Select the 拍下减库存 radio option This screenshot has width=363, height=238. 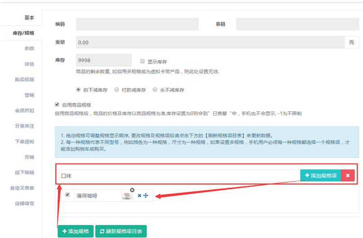tap(79, 90)
